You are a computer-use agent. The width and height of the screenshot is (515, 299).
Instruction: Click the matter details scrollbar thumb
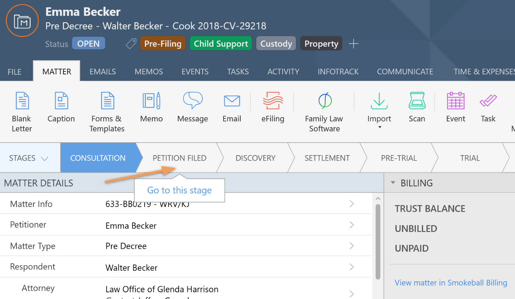pyautogui.click(x=378, y=241)
